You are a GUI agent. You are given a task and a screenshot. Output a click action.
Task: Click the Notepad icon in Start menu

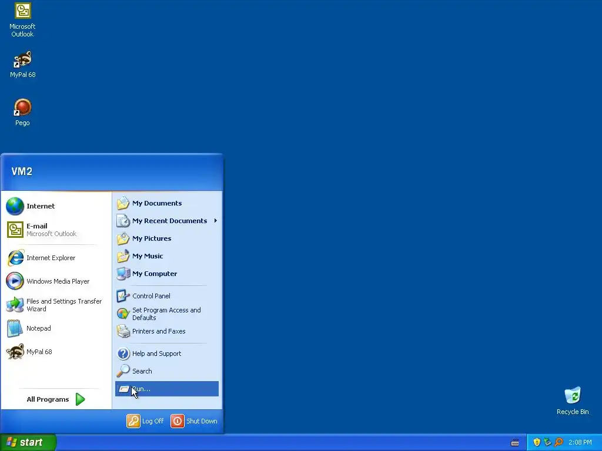coord(15,328)
